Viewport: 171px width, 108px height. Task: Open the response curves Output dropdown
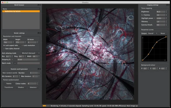click(153, 33)
